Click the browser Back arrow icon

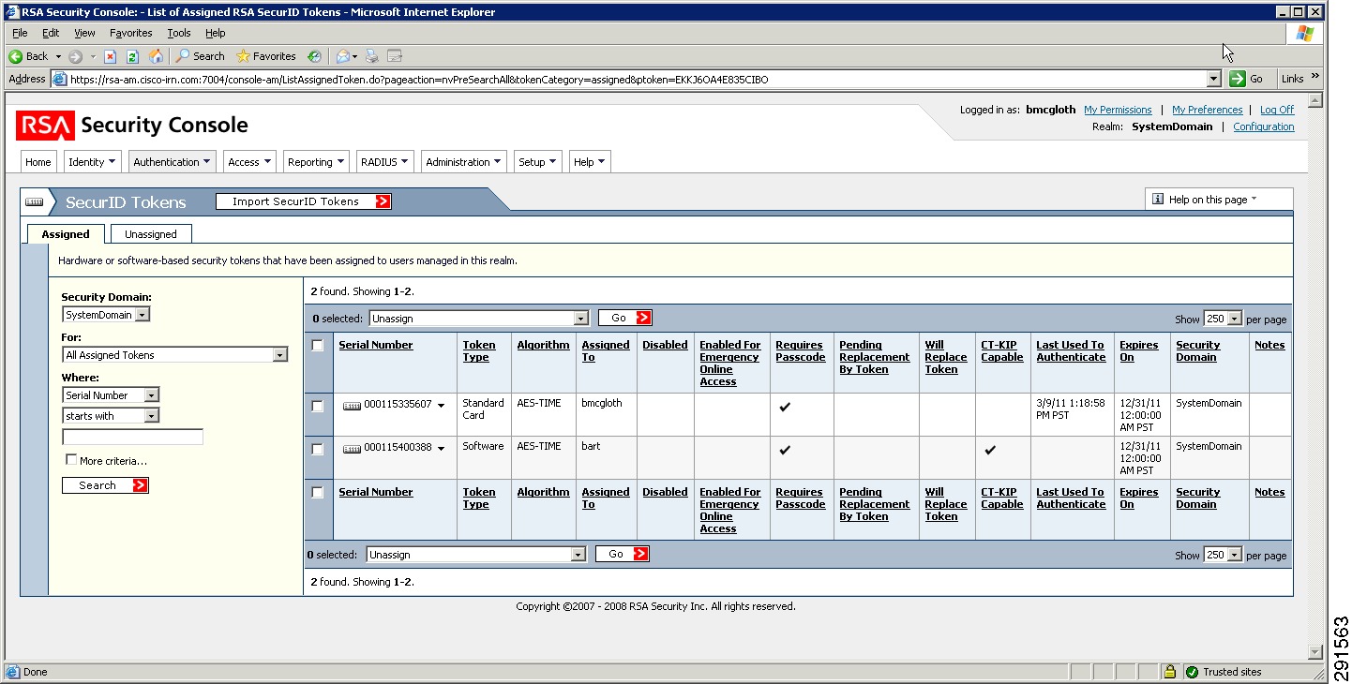16,56
